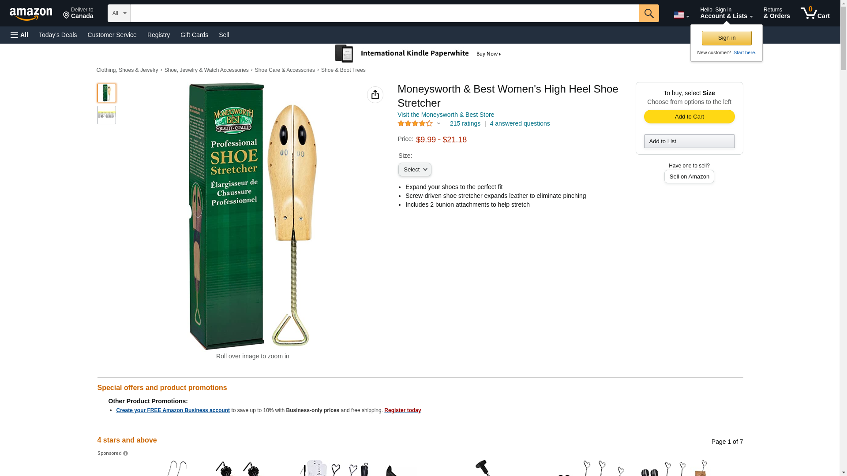847x476 pixels.
Task: Open the shopping cart icon
Action: click(814, 13)
